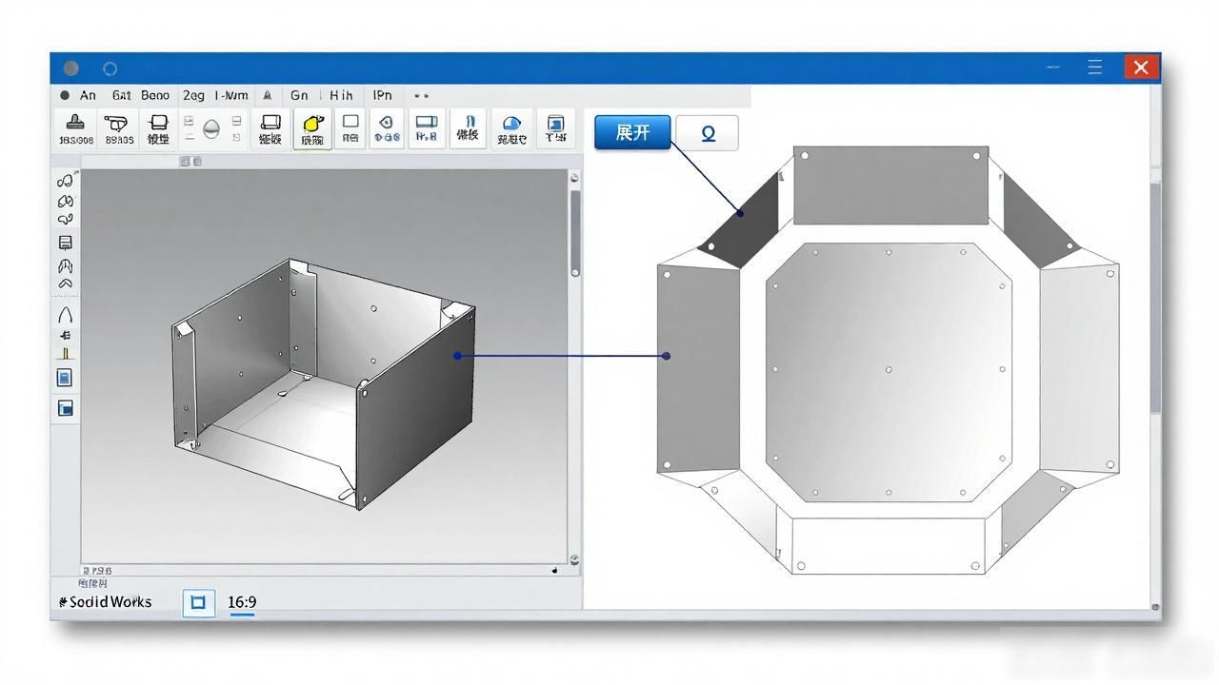The image size is (1219, 685).
Task: Click the blue 展开 unfold button
Action: [632, 132]
